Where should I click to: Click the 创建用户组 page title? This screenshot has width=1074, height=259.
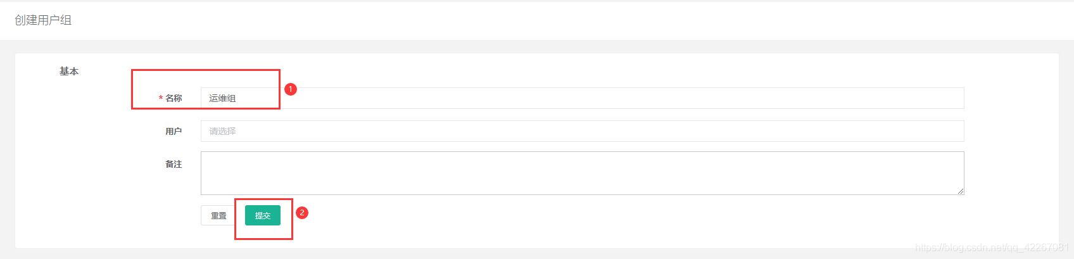pos(43,20)
